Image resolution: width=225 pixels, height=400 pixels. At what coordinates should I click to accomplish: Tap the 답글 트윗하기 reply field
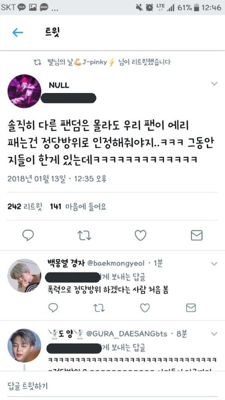pyautogui.click(x=112, y=385)
